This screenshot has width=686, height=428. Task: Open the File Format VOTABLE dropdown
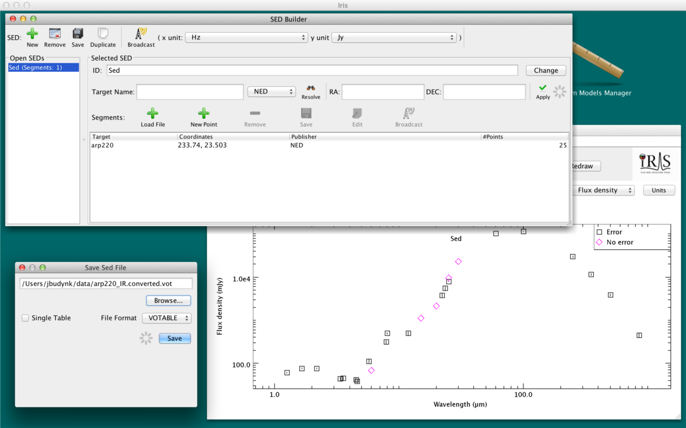pyautogui.click(x=166, y=318)
